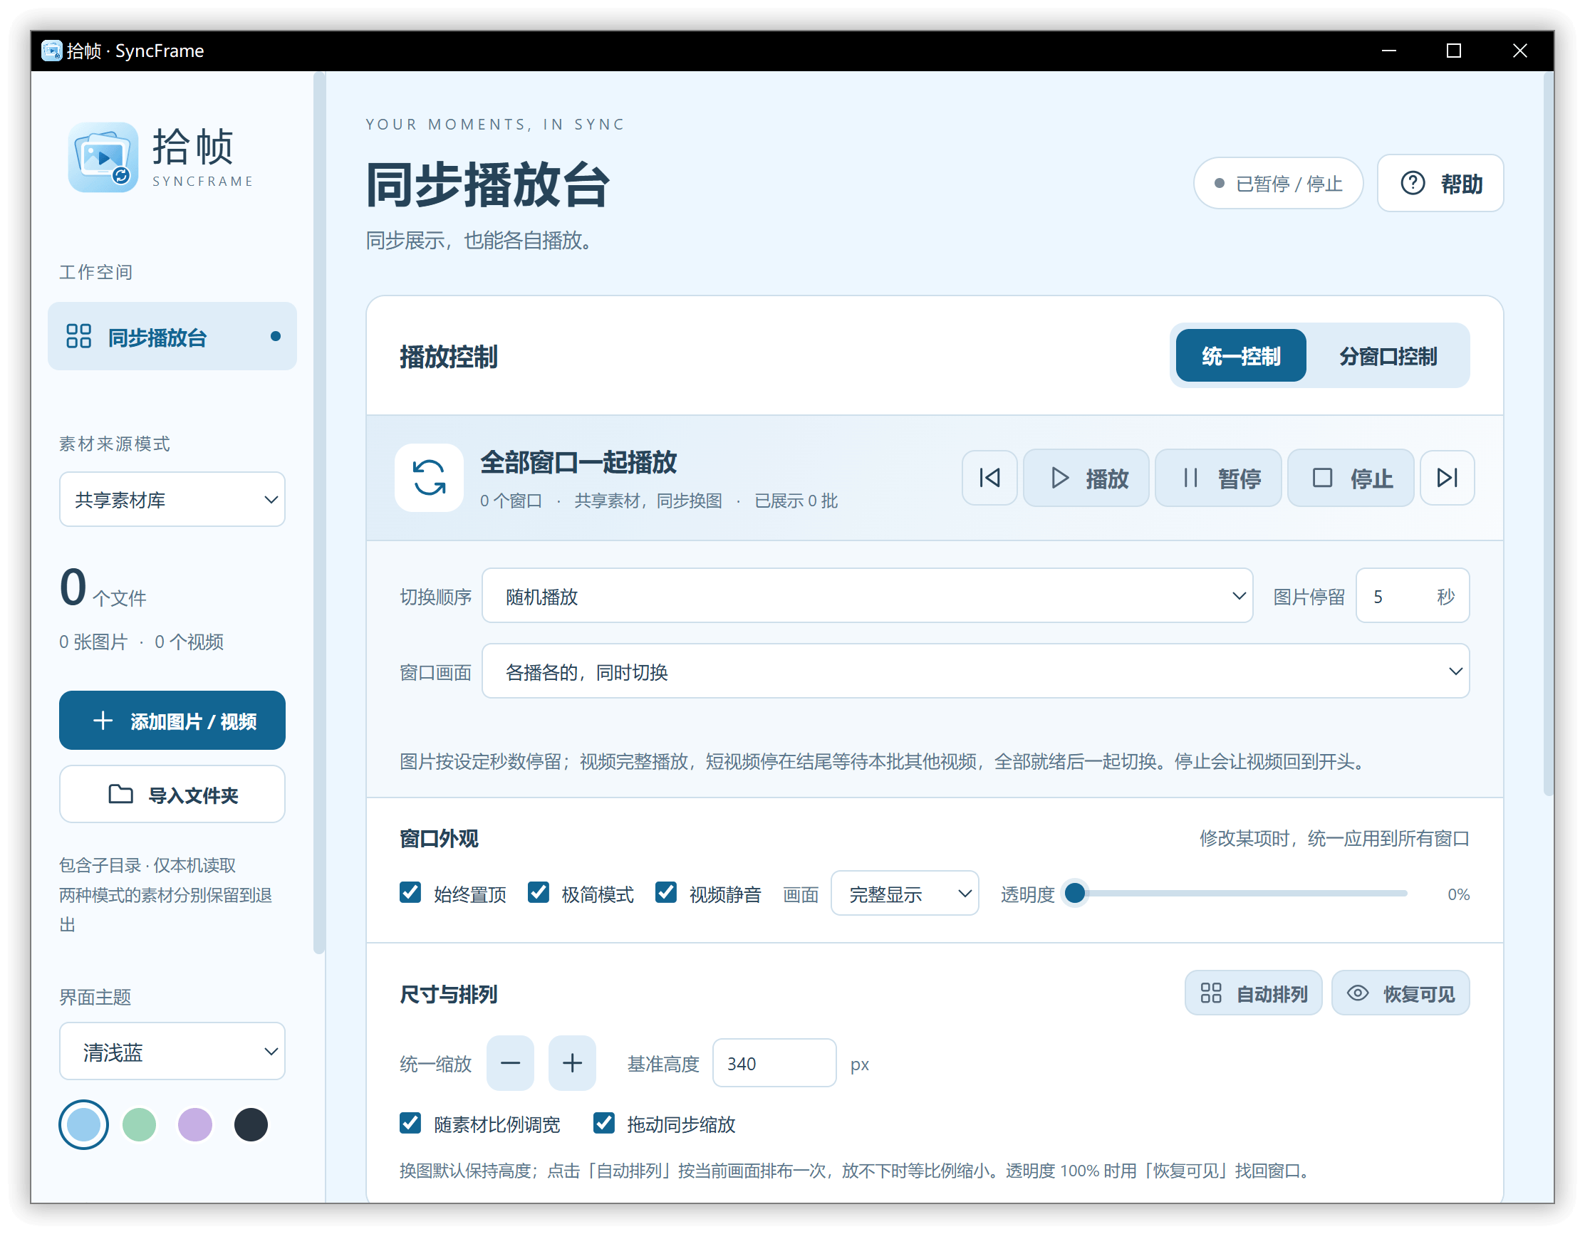Click the app icon in the title bar
The image size is (1585, 1234).
(x=51, y=51)
